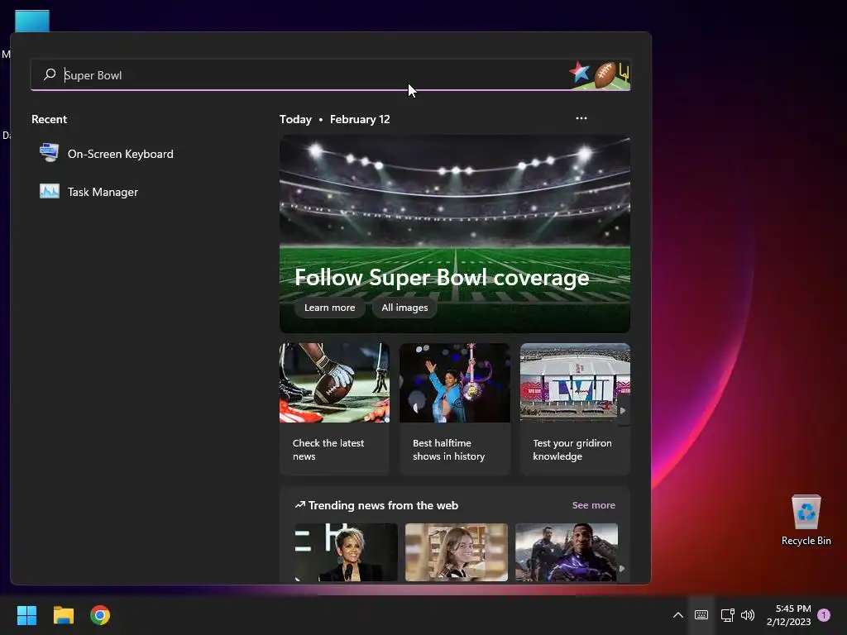847x635 pixels.
Task: Open Test your gridiron knowledge card
Action: click(575, 408)
